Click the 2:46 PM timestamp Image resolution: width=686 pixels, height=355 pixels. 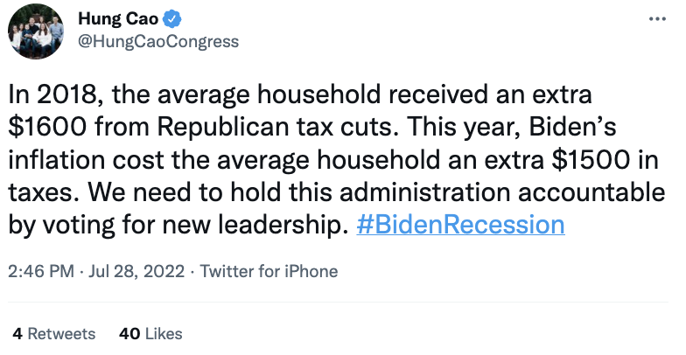tap(41, 271)
